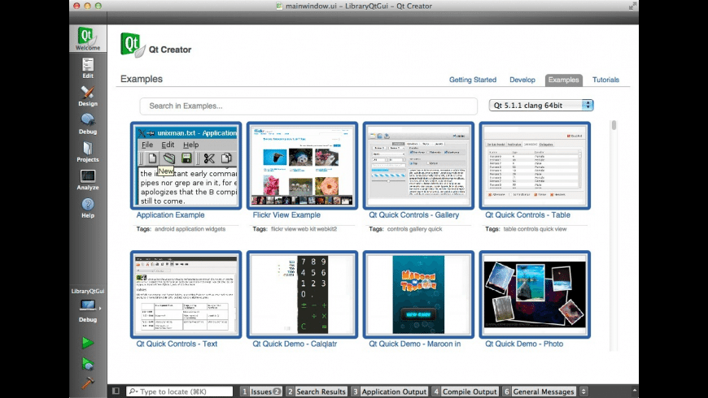Open Tutorials tab
This screenshot has height=398, width=708.
click(605, 80)
